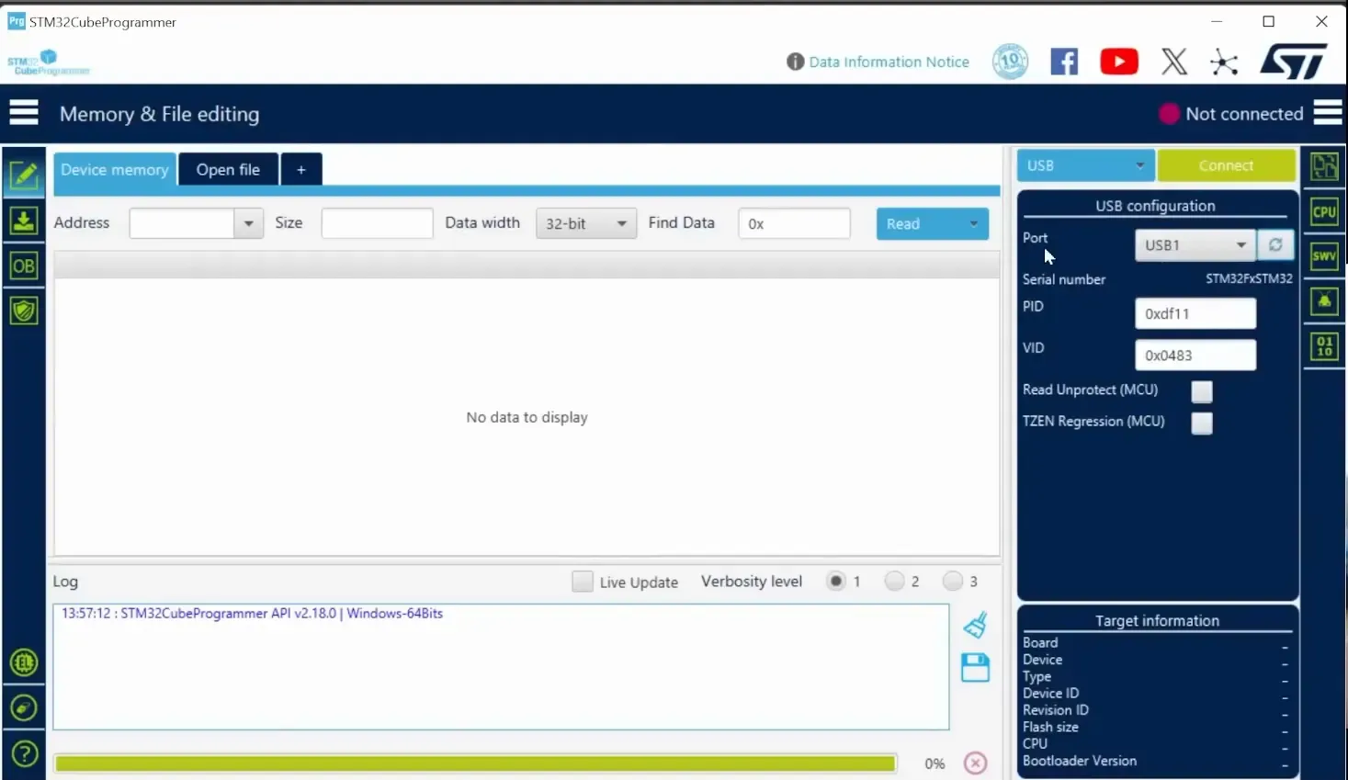
Task: Click the STM32CubeProgrammer logo under the title
Action: point(48,62)
